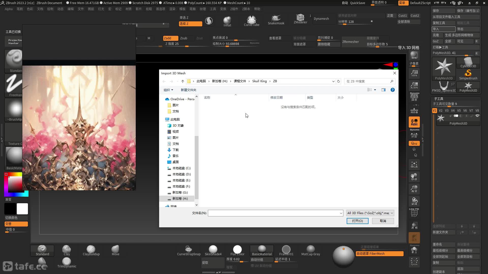Select the large PolyMesh3D star tool

444,69
